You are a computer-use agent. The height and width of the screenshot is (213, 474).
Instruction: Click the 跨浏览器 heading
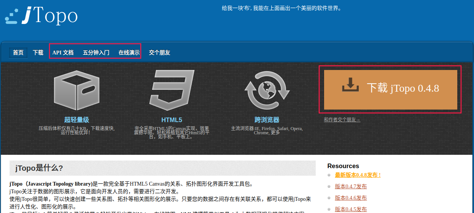267,120
